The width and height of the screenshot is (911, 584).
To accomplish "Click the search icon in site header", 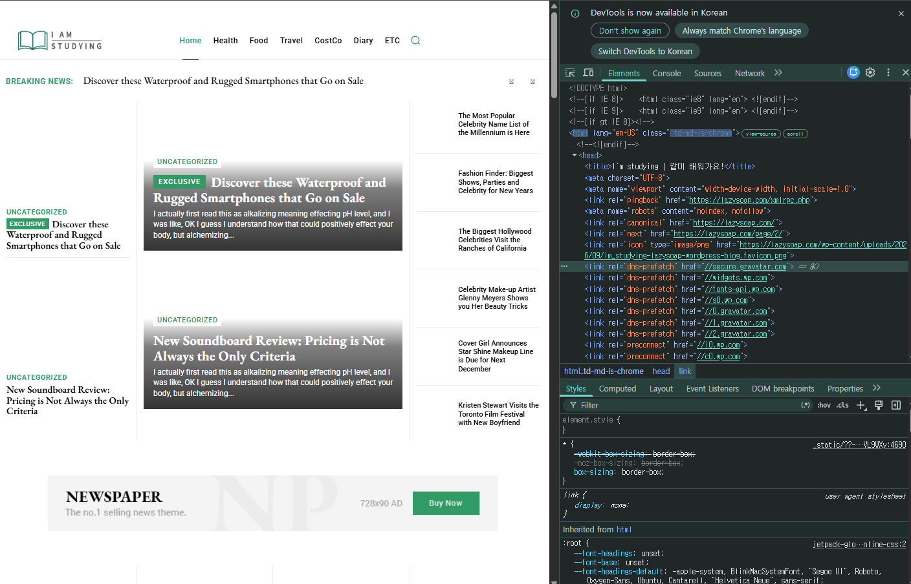I will [x=415, y=40].
